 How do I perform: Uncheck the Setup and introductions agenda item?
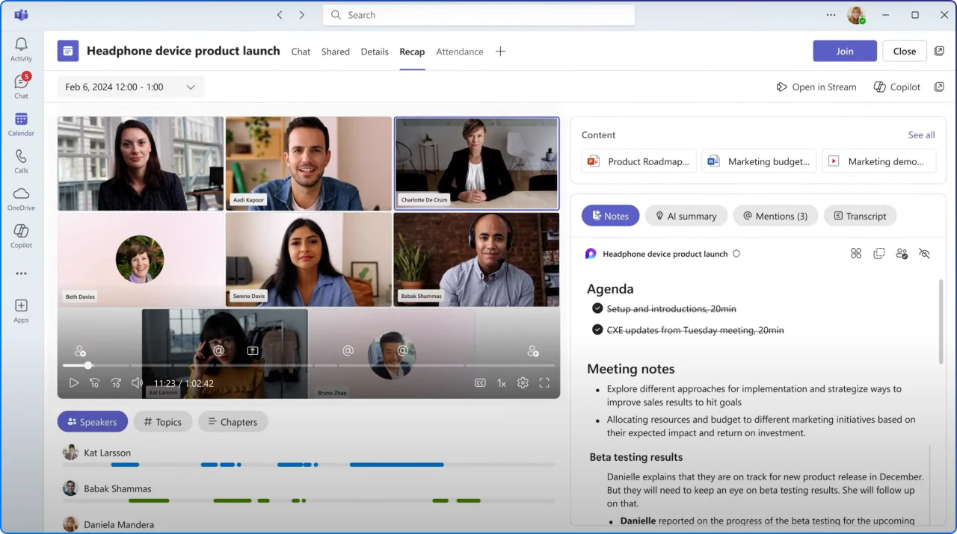[x=597, y=308]
